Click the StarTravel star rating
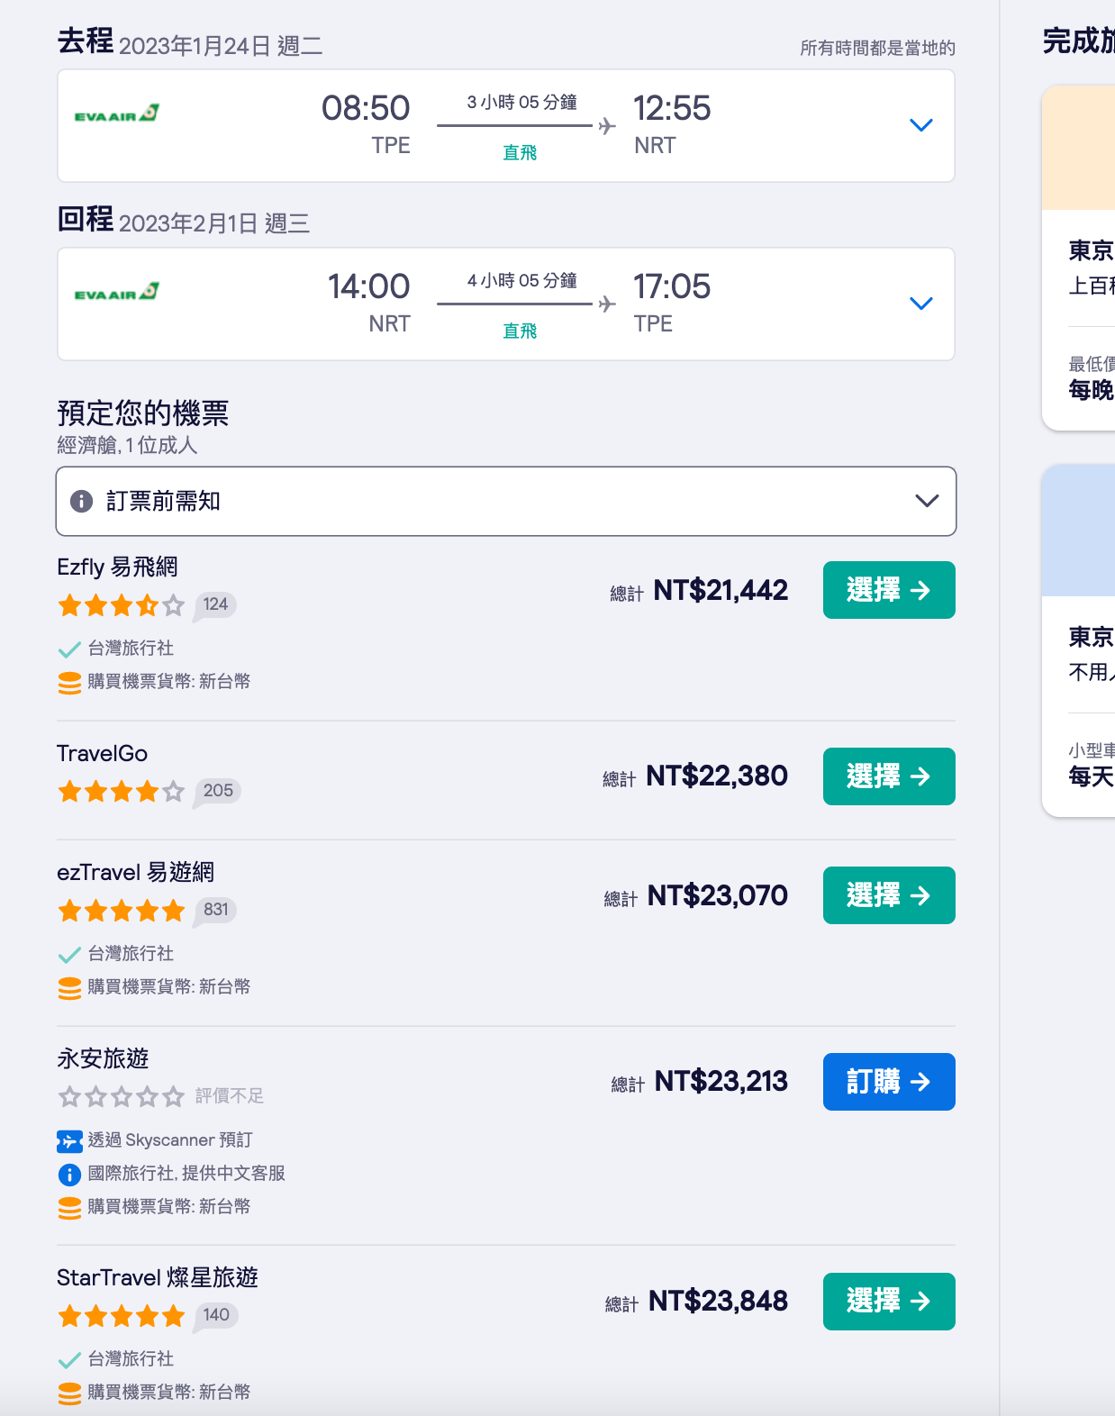The height and width of the screenshot is (1416, 1115). pos(121,1316)
